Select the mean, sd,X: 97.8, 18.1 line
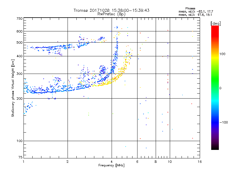235x176 pixels. pyautogui.click(x=195, y=15)
